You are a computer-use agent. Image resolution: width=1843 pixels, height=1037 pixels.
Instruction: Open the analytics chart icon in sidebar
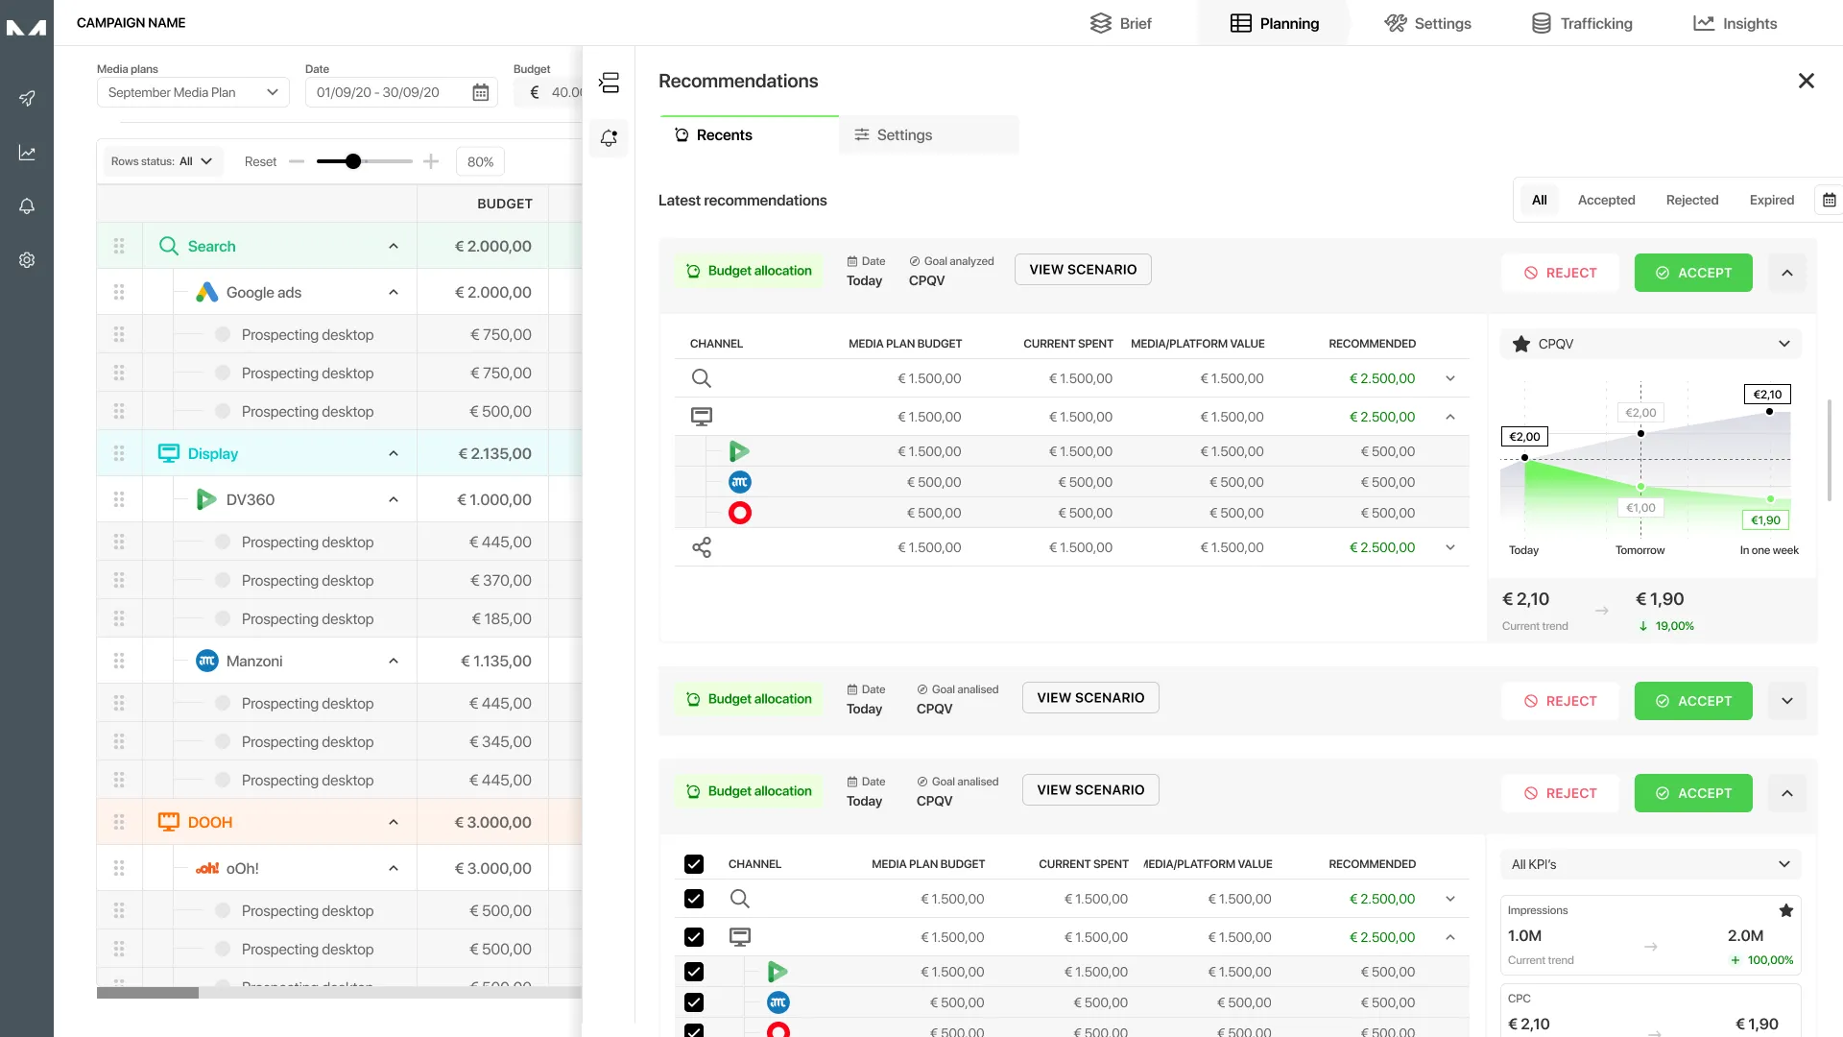point(27,153)
